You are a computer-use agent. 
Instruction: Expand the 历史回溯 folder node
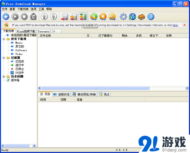coord(3,76)
